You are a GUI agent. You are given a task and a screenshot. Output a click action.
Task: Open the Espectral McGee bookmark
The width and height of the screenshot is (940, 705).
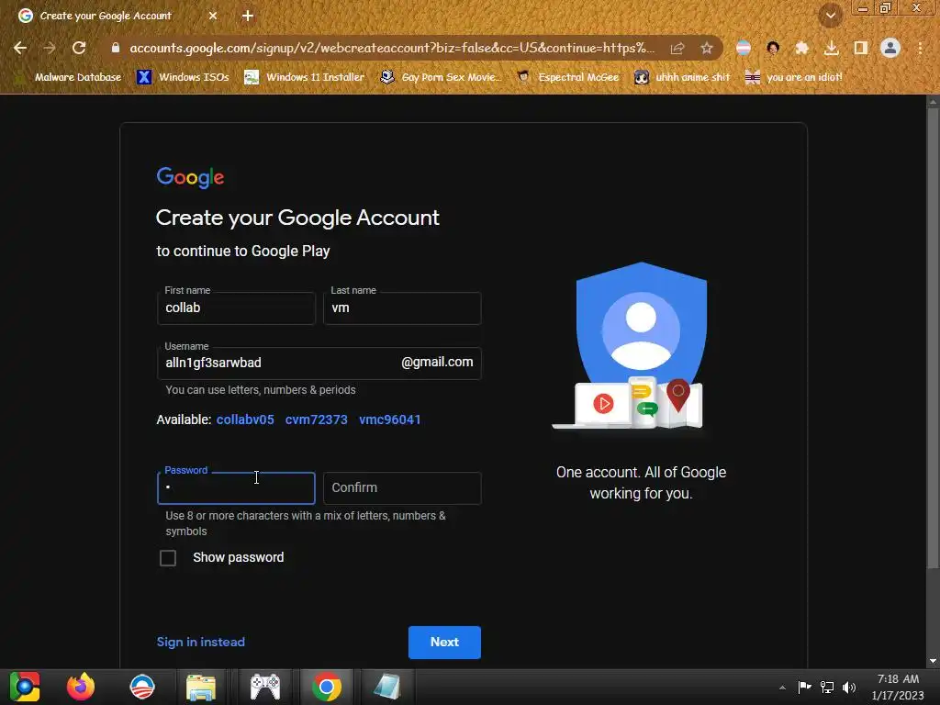click(568, 77)
